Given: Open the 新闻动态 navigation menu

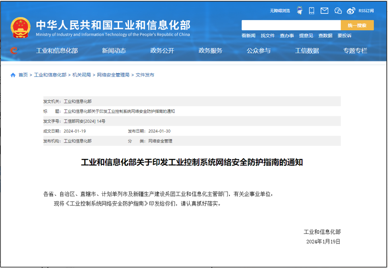Looking at the screenshot, I should pyautogui.click(x=114, y=50).
